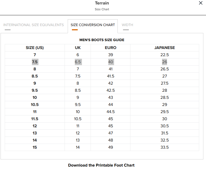The image size is (206, 175).
Task: Close the Terrain size chart dialog
Action: [x=200, y=3]
